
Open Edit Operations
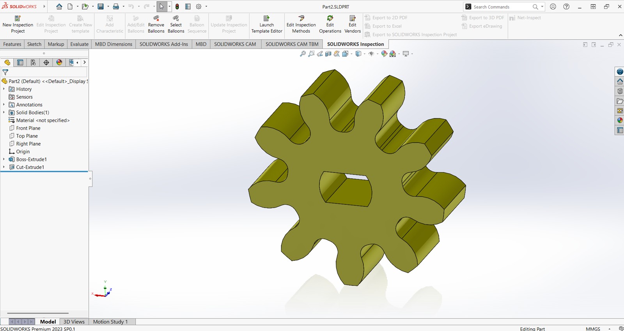tap(330, 25)
